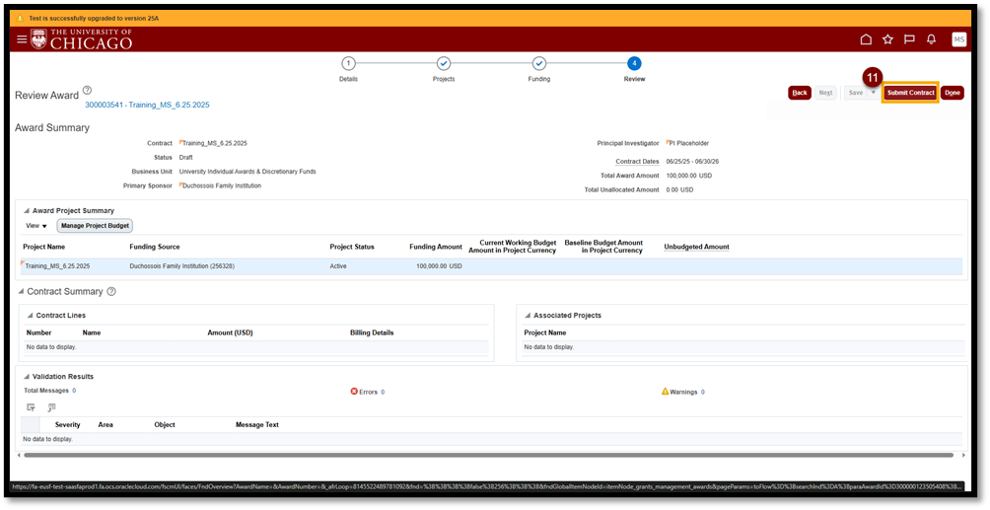This screenshot has width=990, height=510.
Task: Collapse the Award Project Summary section
Action: (x=26, y=211)
